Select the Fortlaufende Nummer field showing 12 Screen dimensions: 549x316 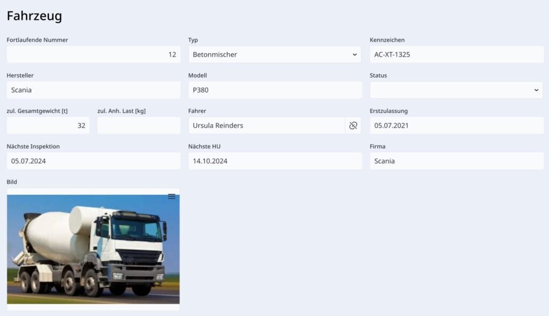pos(93,54)
